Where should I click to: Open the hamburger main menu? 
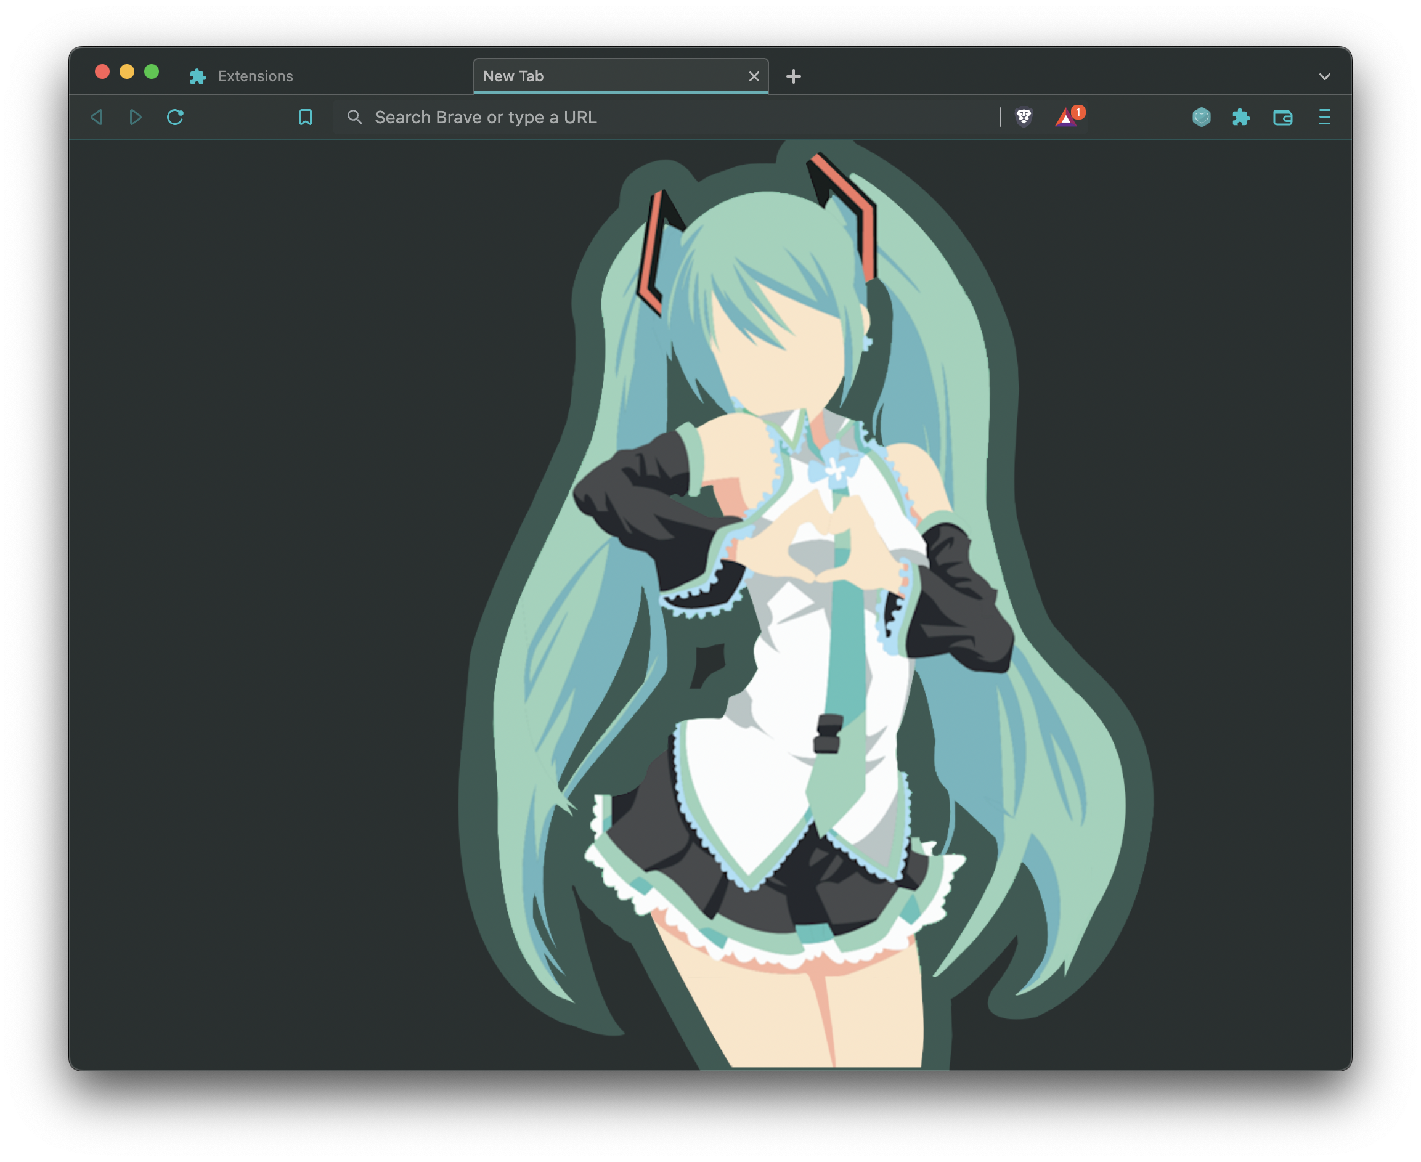point(1324,117)
